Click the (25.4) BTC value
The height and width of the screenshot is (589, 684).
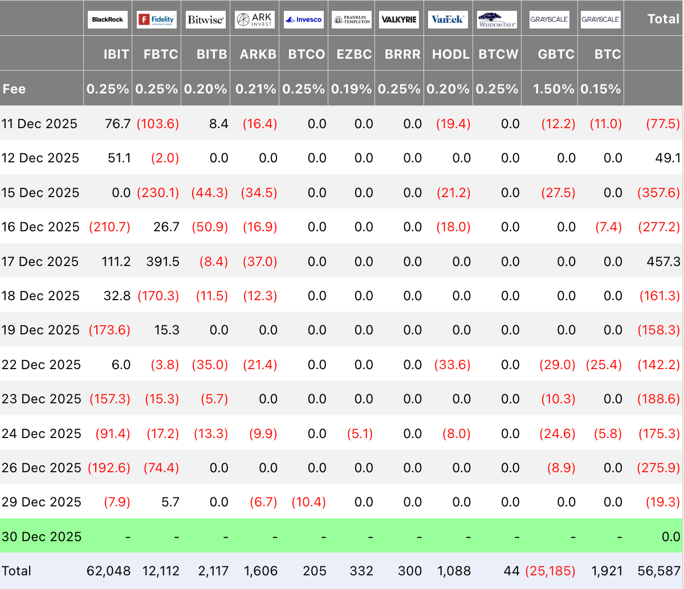604,365
